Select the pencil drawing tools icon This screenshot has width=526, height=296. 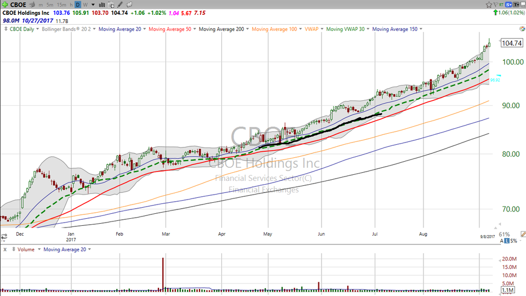[x=120, y=5]
